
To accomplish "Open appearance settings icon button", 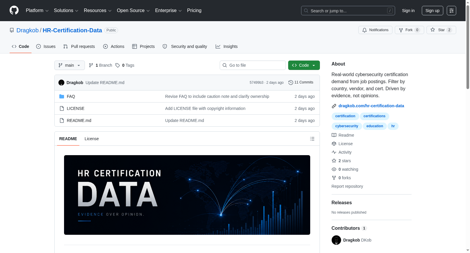I will (x=451, y=11).
